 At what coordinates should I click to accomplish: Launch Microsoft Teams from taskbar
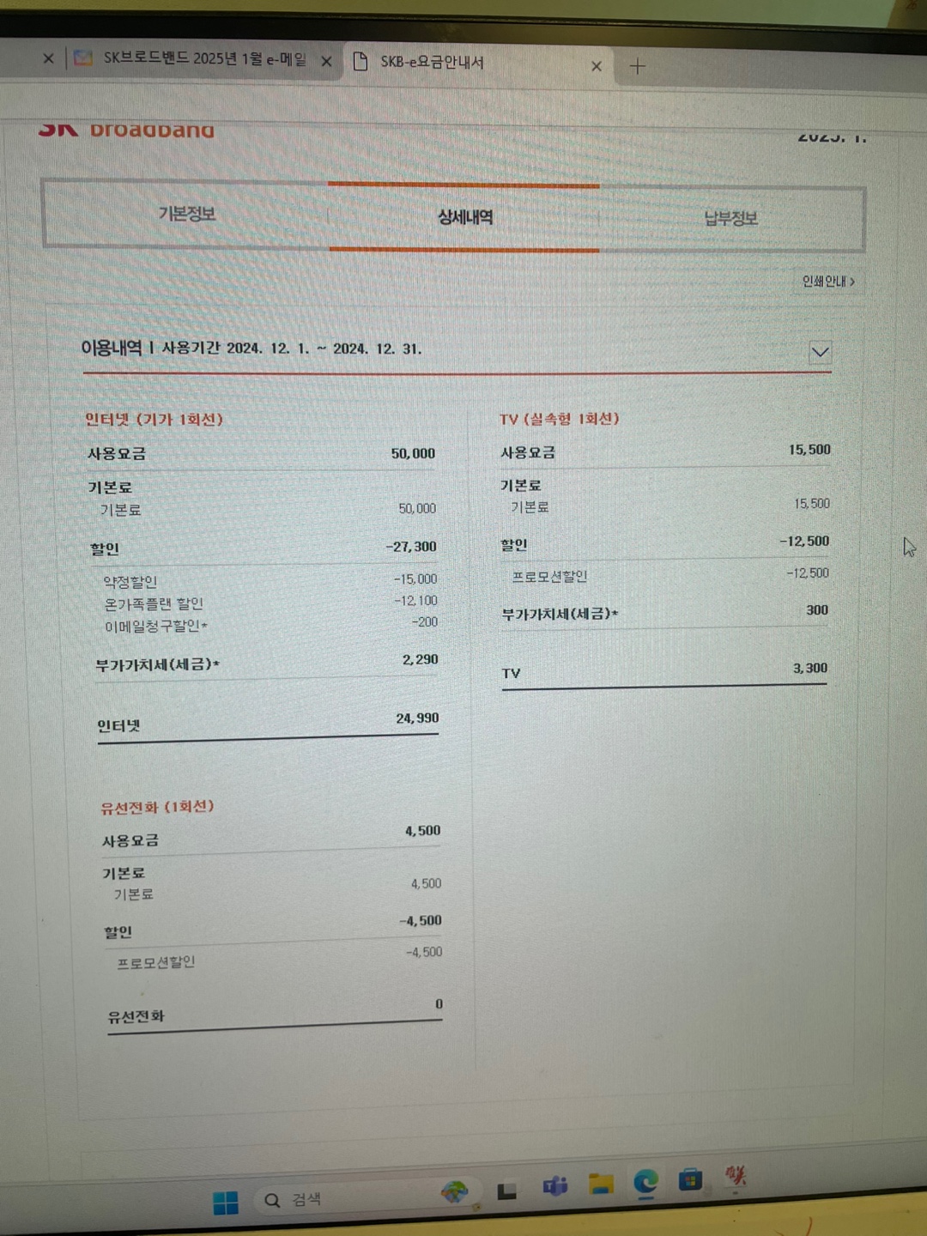555,1187
